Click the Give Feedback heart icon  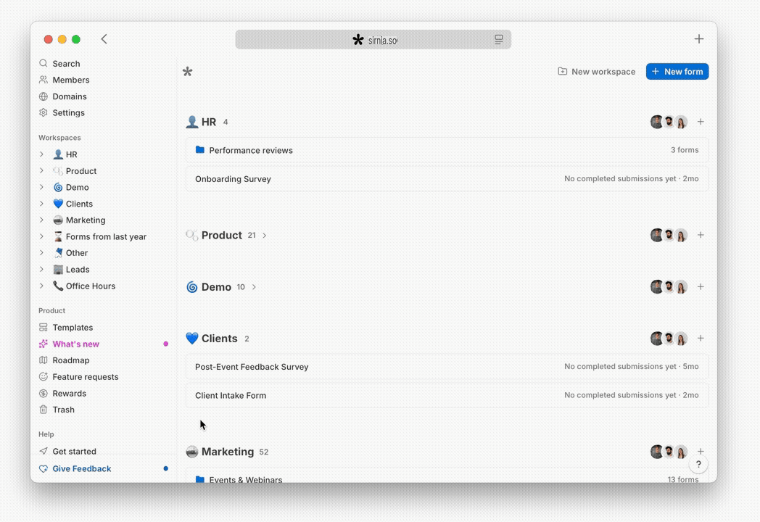pos(43,468)
